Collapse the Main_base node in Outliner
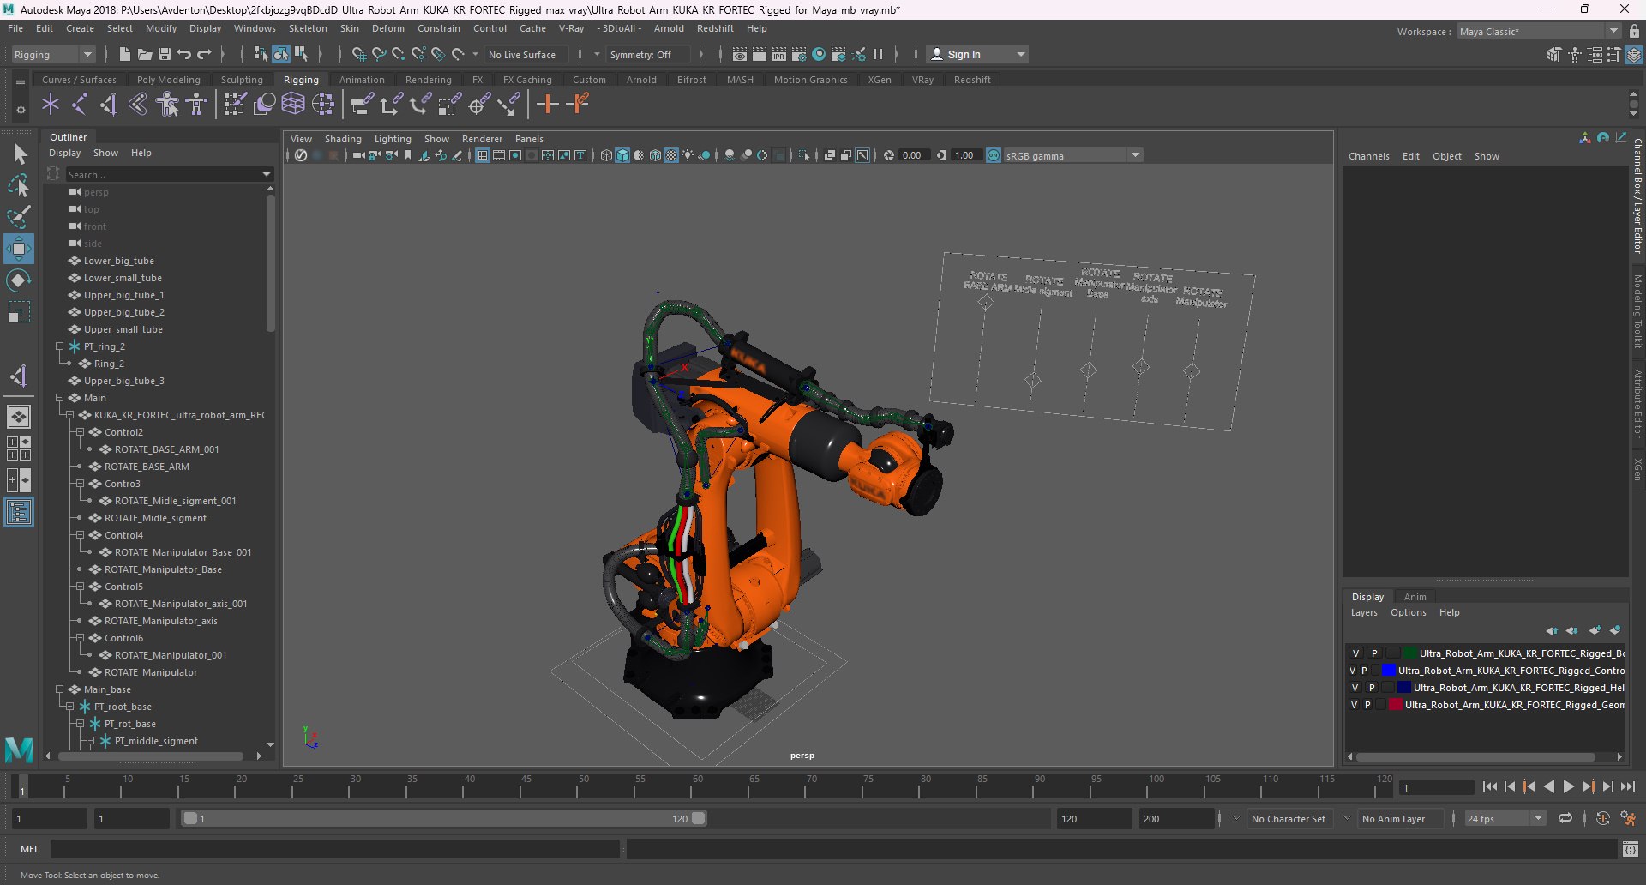 (x=60, y=689)
